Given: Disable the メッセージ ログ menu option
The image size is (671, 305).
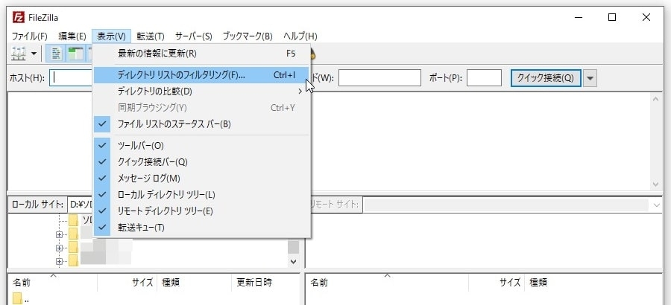Looking at the screenshot, I should point(148,179).
